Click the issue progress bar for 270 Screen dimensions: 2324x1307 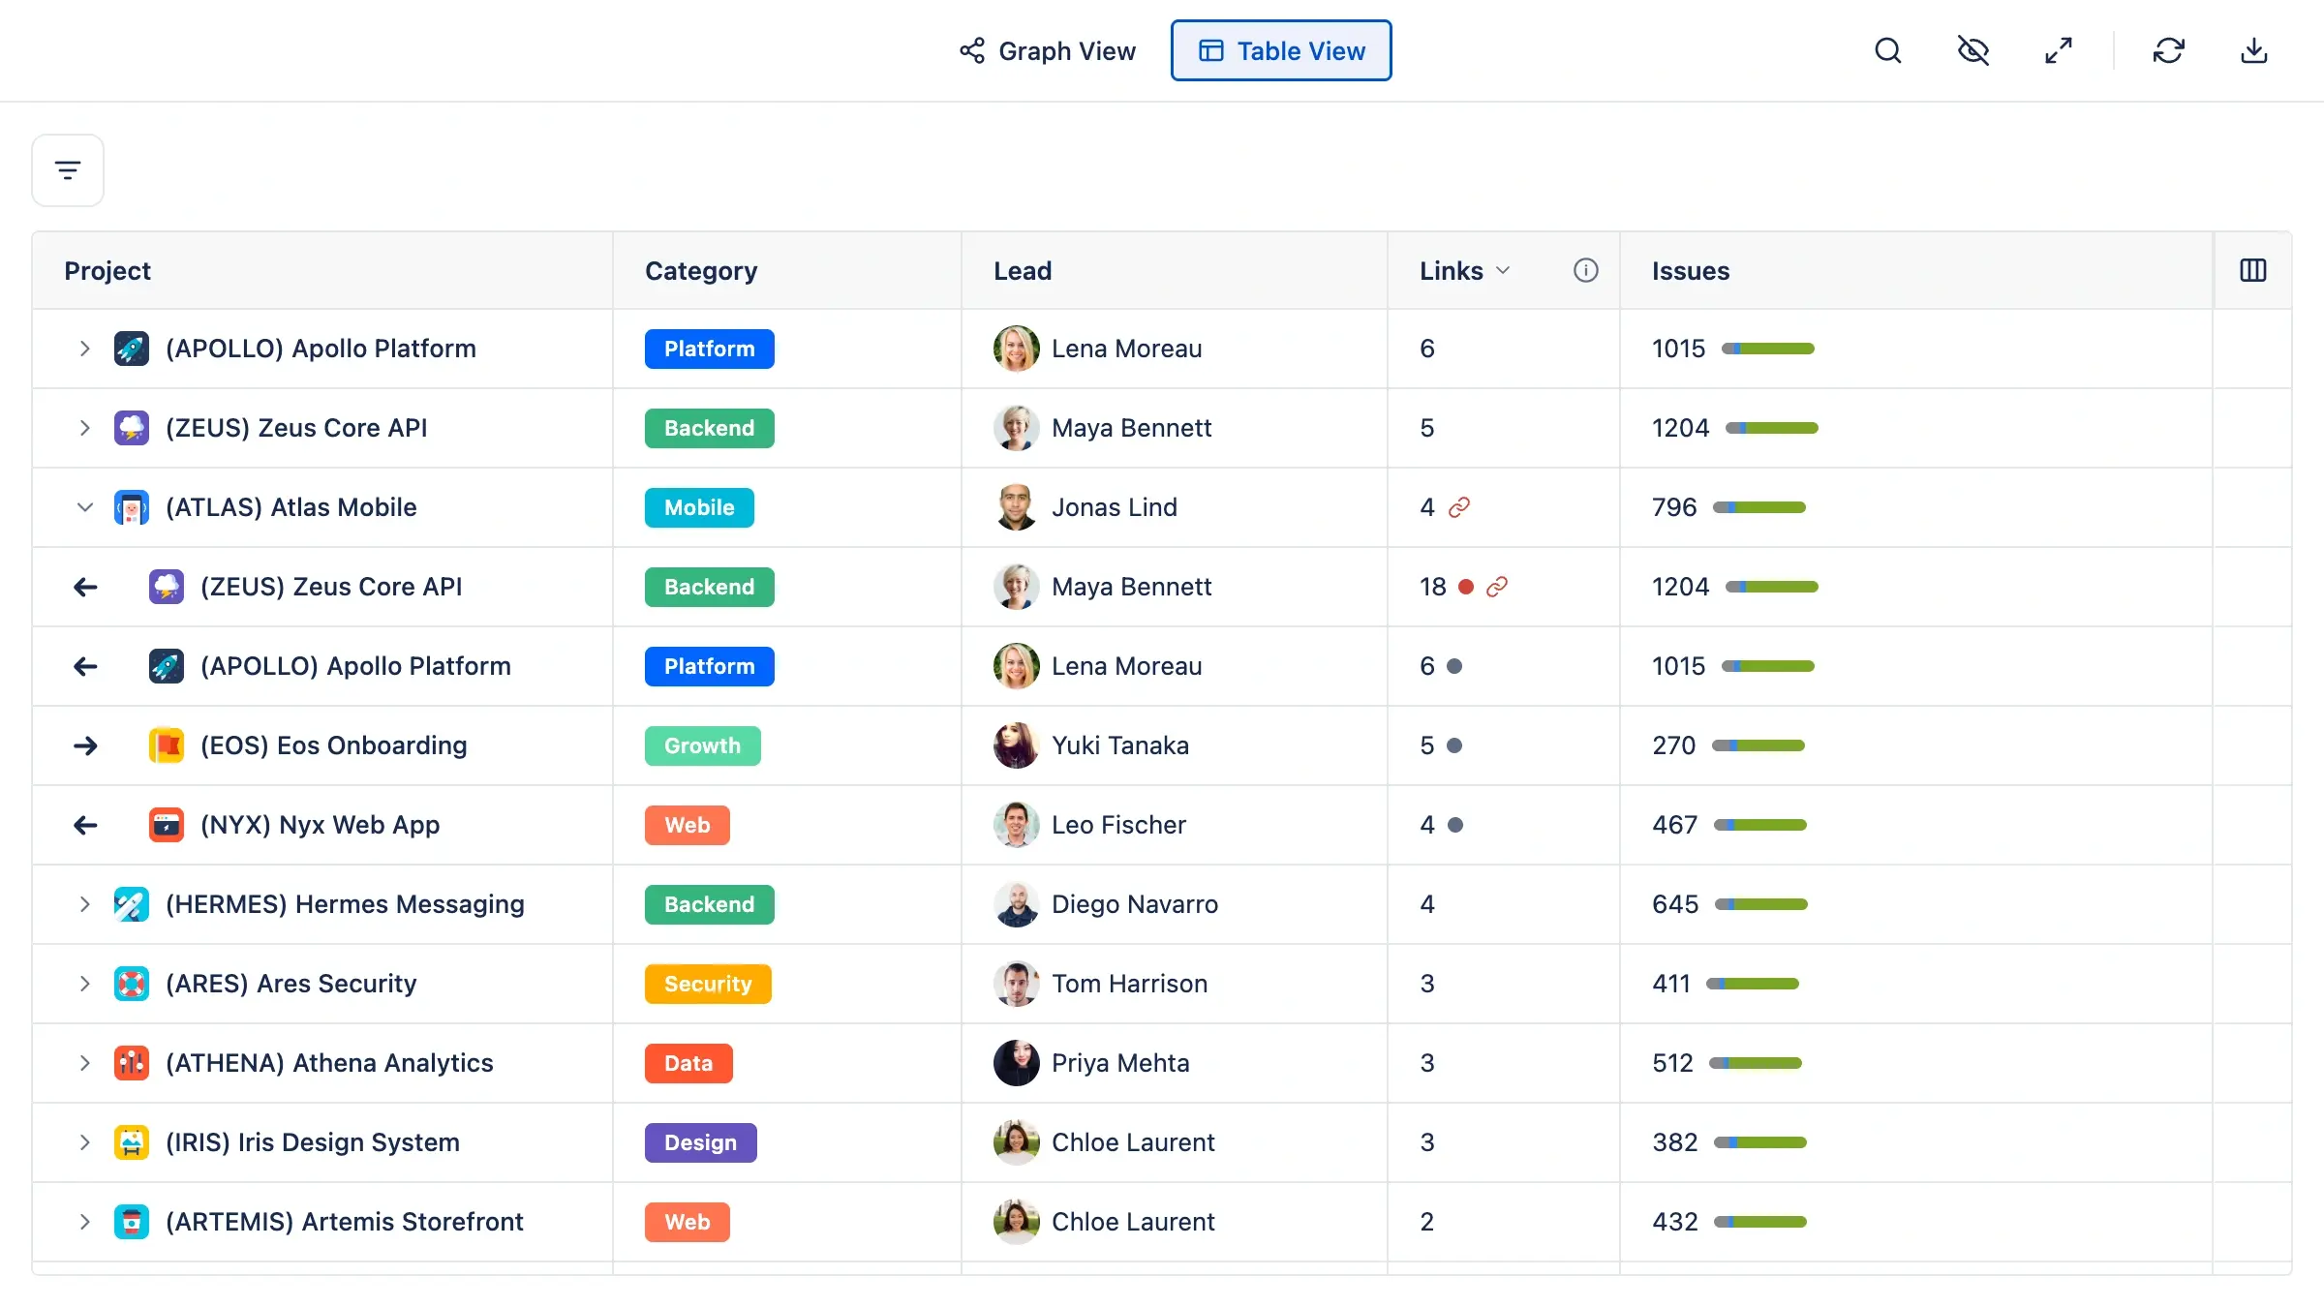click(x=1758, y=745)
